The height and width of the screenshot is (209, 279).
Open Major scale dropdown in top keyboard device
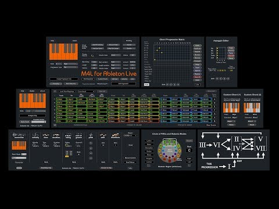[70, 64]
